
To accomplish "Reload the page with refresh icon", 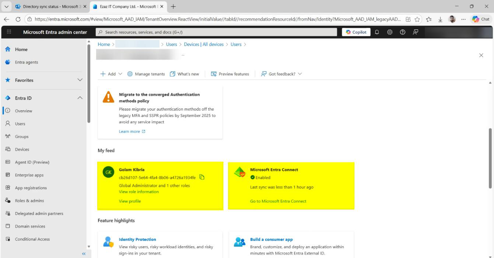I will coord(18,19).
